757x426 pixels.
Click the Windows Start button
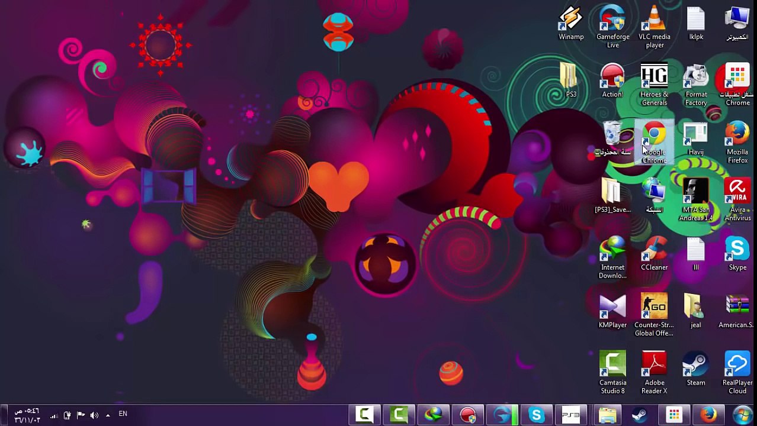(743, 415)
